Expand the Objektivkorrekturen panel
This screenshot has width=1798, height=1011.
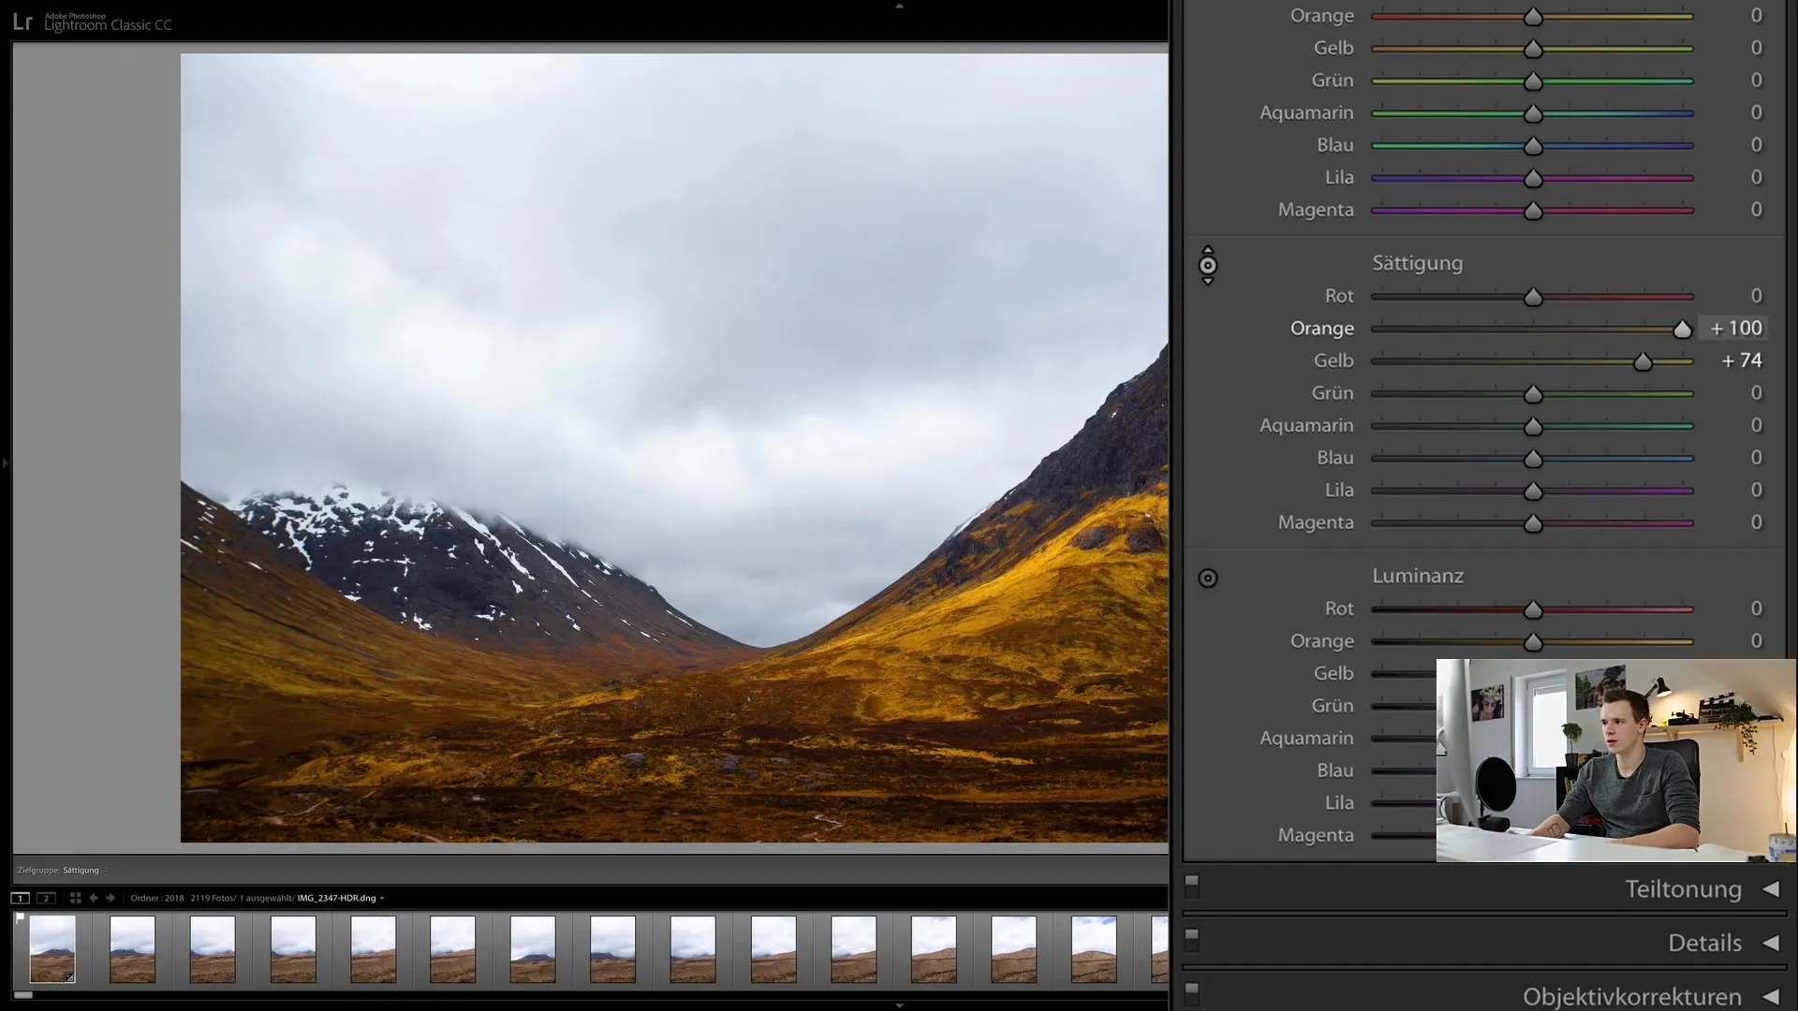[x=1771, y=996]
